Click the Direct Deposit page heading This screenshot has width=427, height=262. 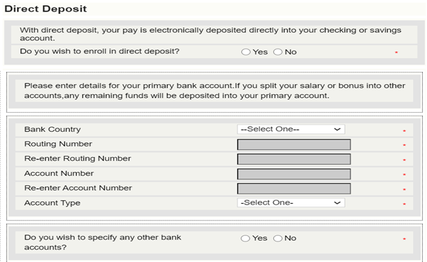tap(45, 9)
